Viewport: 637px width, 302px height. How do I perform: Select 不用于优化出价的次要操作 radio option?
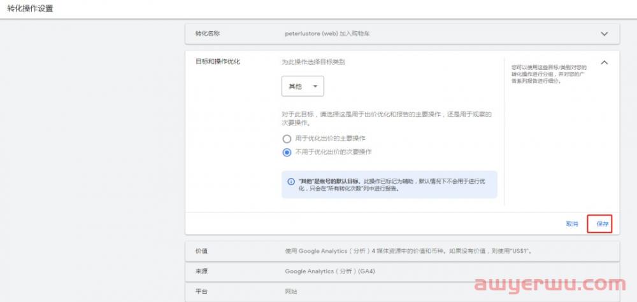(x=287, y=153)
